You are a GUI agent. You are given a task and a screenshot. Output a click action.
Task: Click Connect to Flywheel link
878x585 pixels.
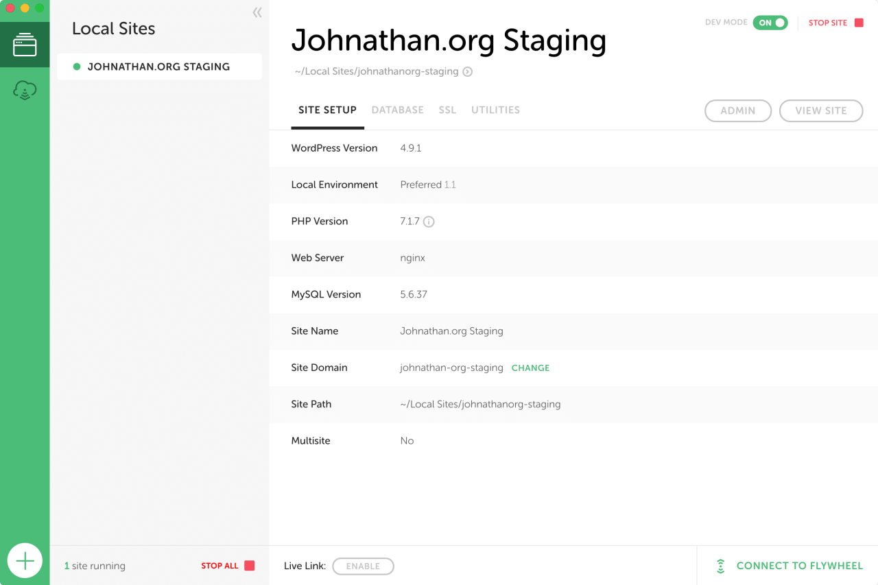(799, 566)
